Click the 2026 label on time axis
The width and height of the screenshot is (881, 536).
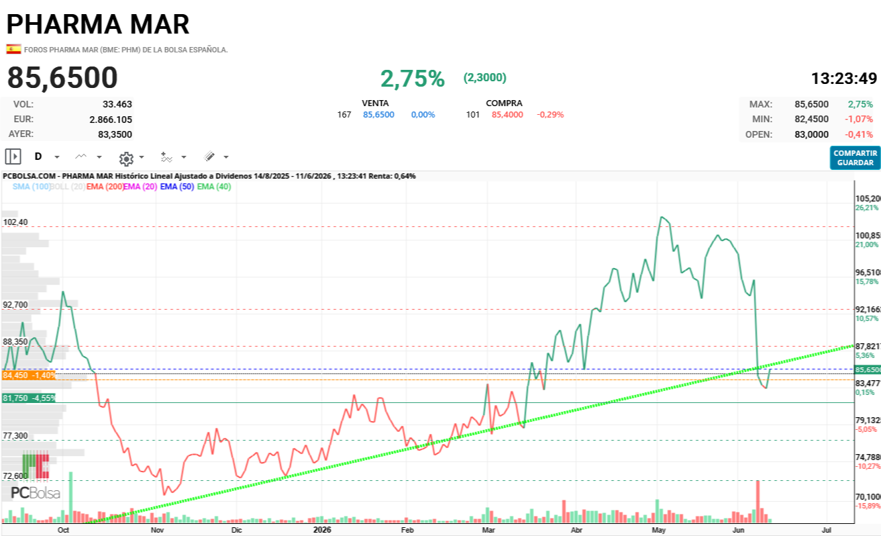(x=323, y=529)
